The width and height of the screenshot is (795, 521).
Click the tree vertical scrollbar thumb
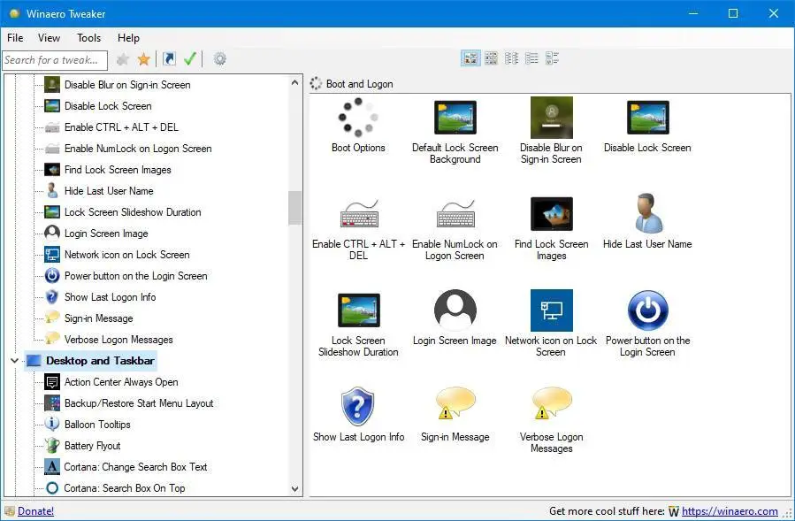294,208
